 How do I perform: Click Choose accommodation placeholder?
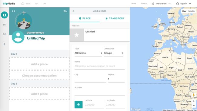[39, 76]
